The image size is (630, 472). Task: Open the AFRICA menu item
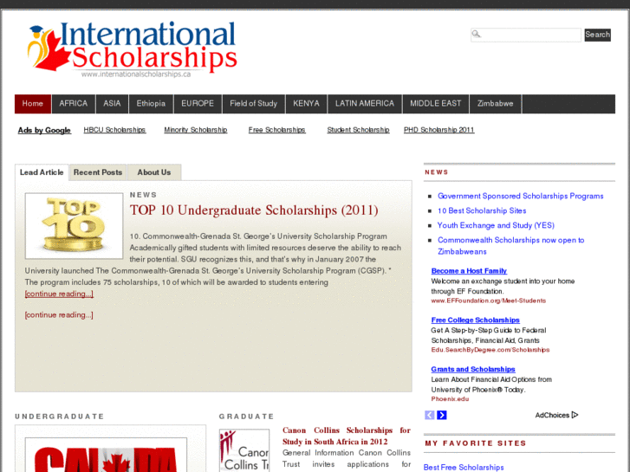[x=73, y=104]
